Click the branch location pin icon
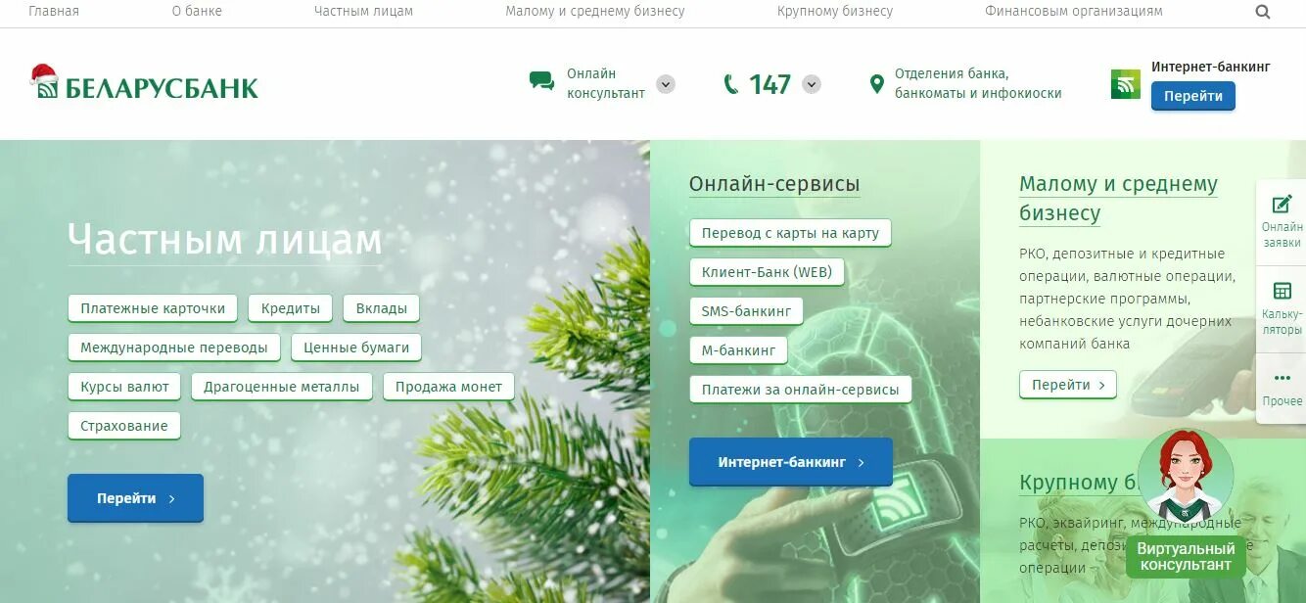The image size is (1306, 603). point(877,84)
